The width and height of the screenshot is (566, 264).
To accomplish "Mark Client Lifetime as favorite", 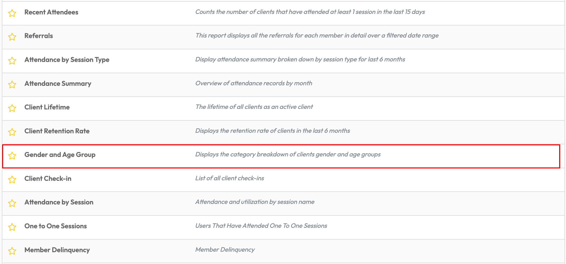I will point(12,108).
